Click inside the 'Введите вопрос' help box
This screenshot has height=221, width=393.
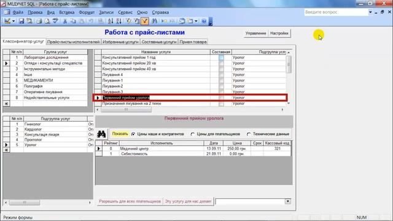point(336,12)
